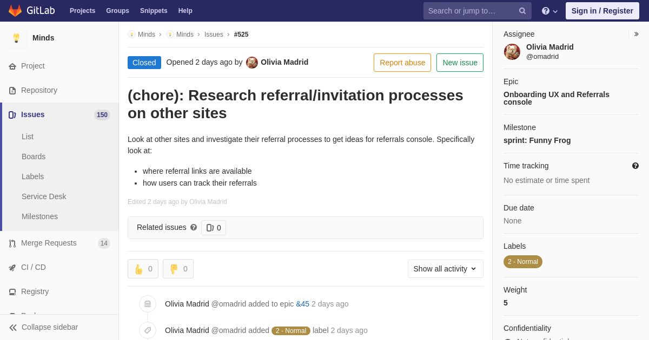This screenshot has width=649, height=340.
Task: Give a thumbs down reaction
Action: [178, 269]
